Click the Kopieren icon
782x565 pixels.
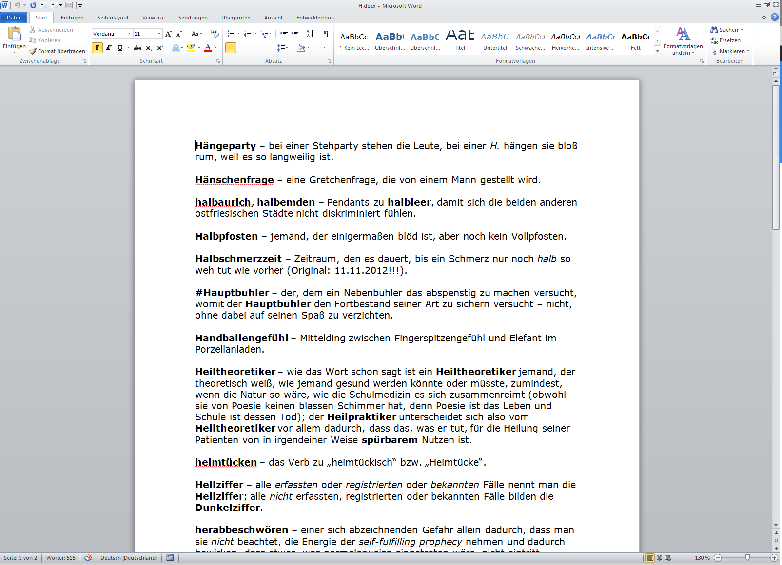point(33,40)
